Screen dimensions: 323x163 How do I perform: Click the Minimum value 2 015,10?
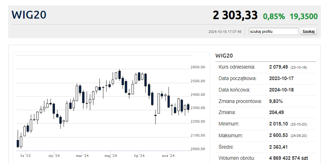tap(278, 124)
